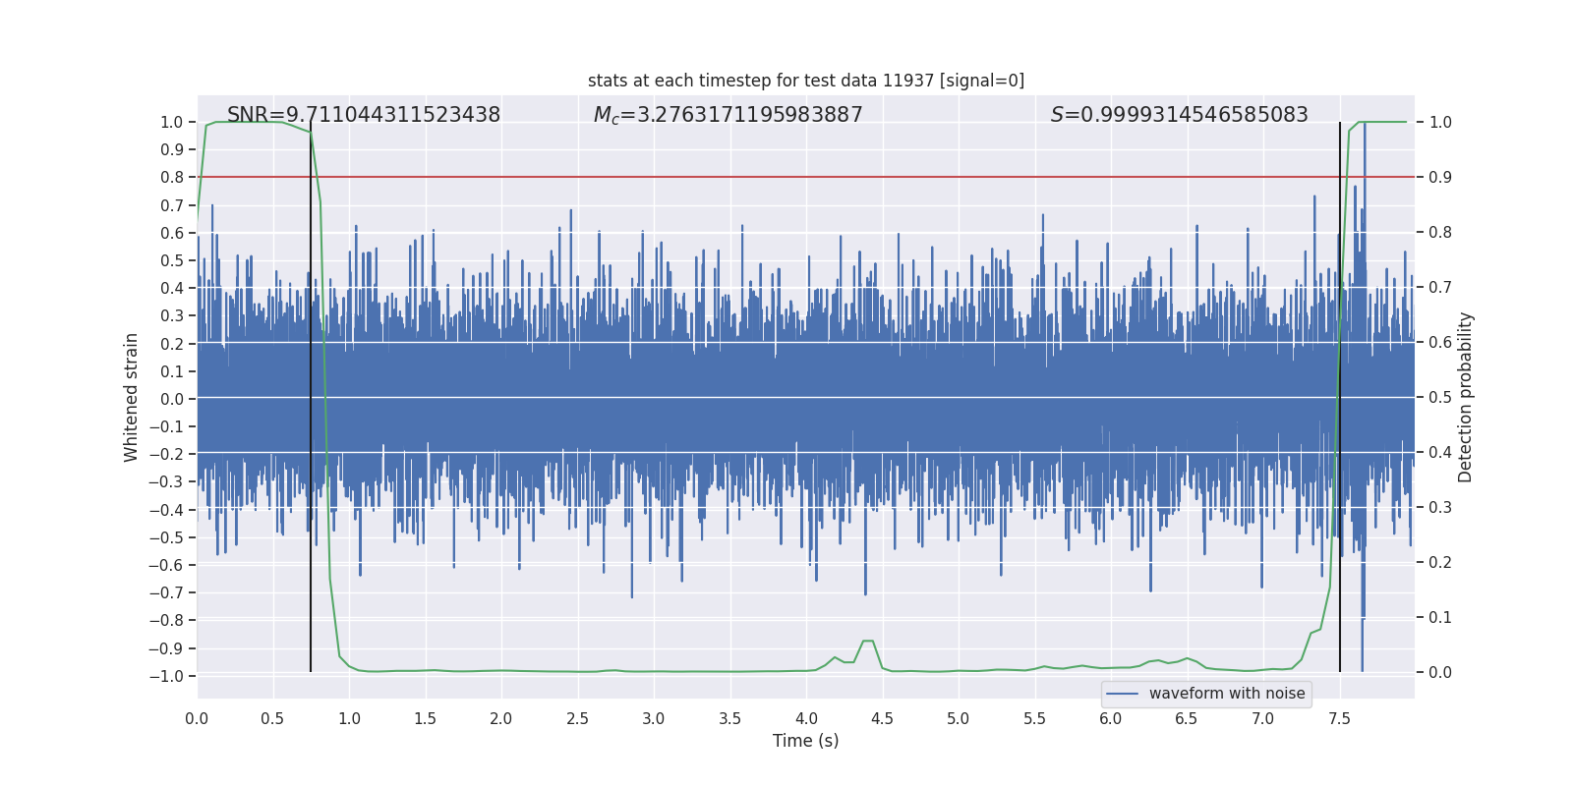Viewport: 1573px width, 786px height.
Task: Click the 'Whitened strain' axis label
Action: 131,397
